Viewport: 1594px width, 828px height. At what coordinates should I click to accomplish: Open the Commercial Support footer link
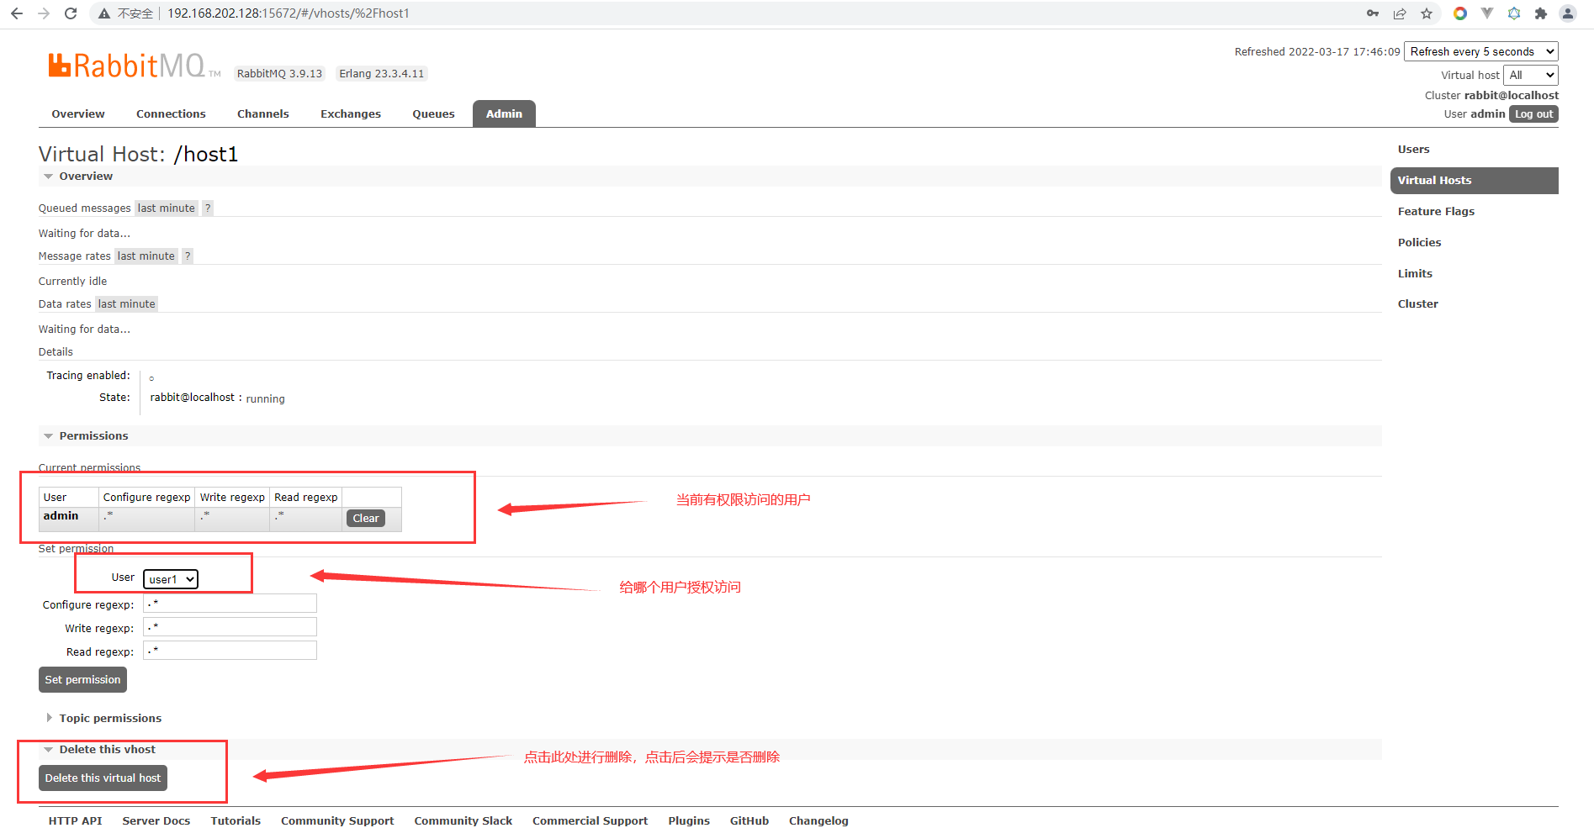tap(590, 821)
